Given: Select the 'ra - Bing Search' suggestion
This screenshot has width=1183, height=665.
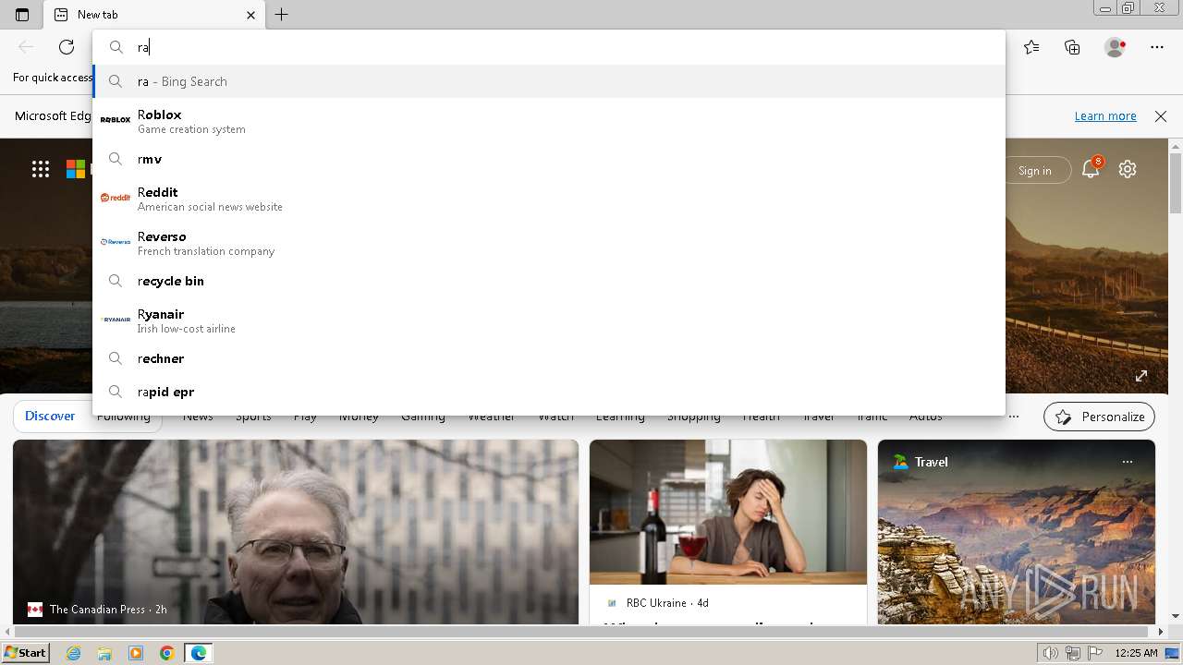Looking at the screenshot, I should tap(549, 81).
